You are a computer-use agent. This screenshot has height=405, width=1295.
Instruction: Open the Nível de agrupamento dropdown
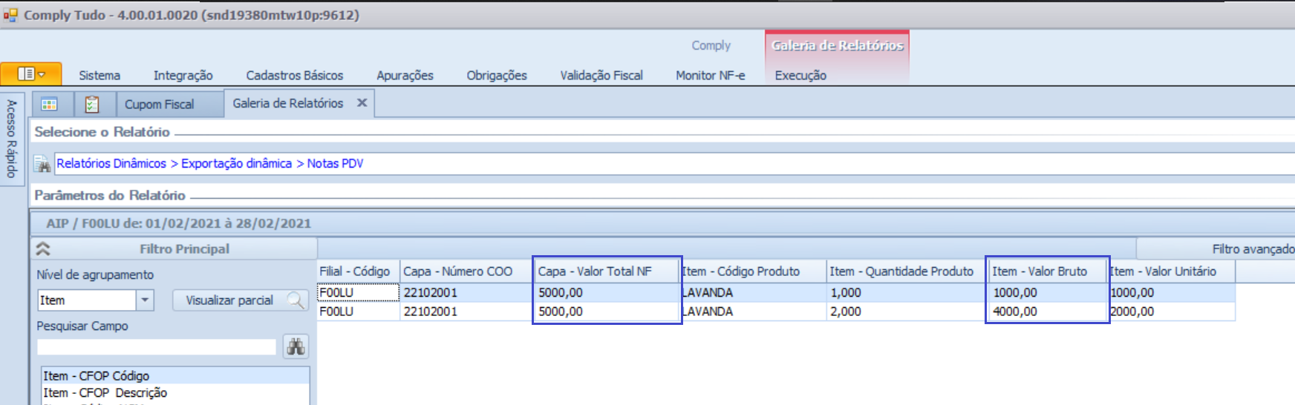(145, 300)
